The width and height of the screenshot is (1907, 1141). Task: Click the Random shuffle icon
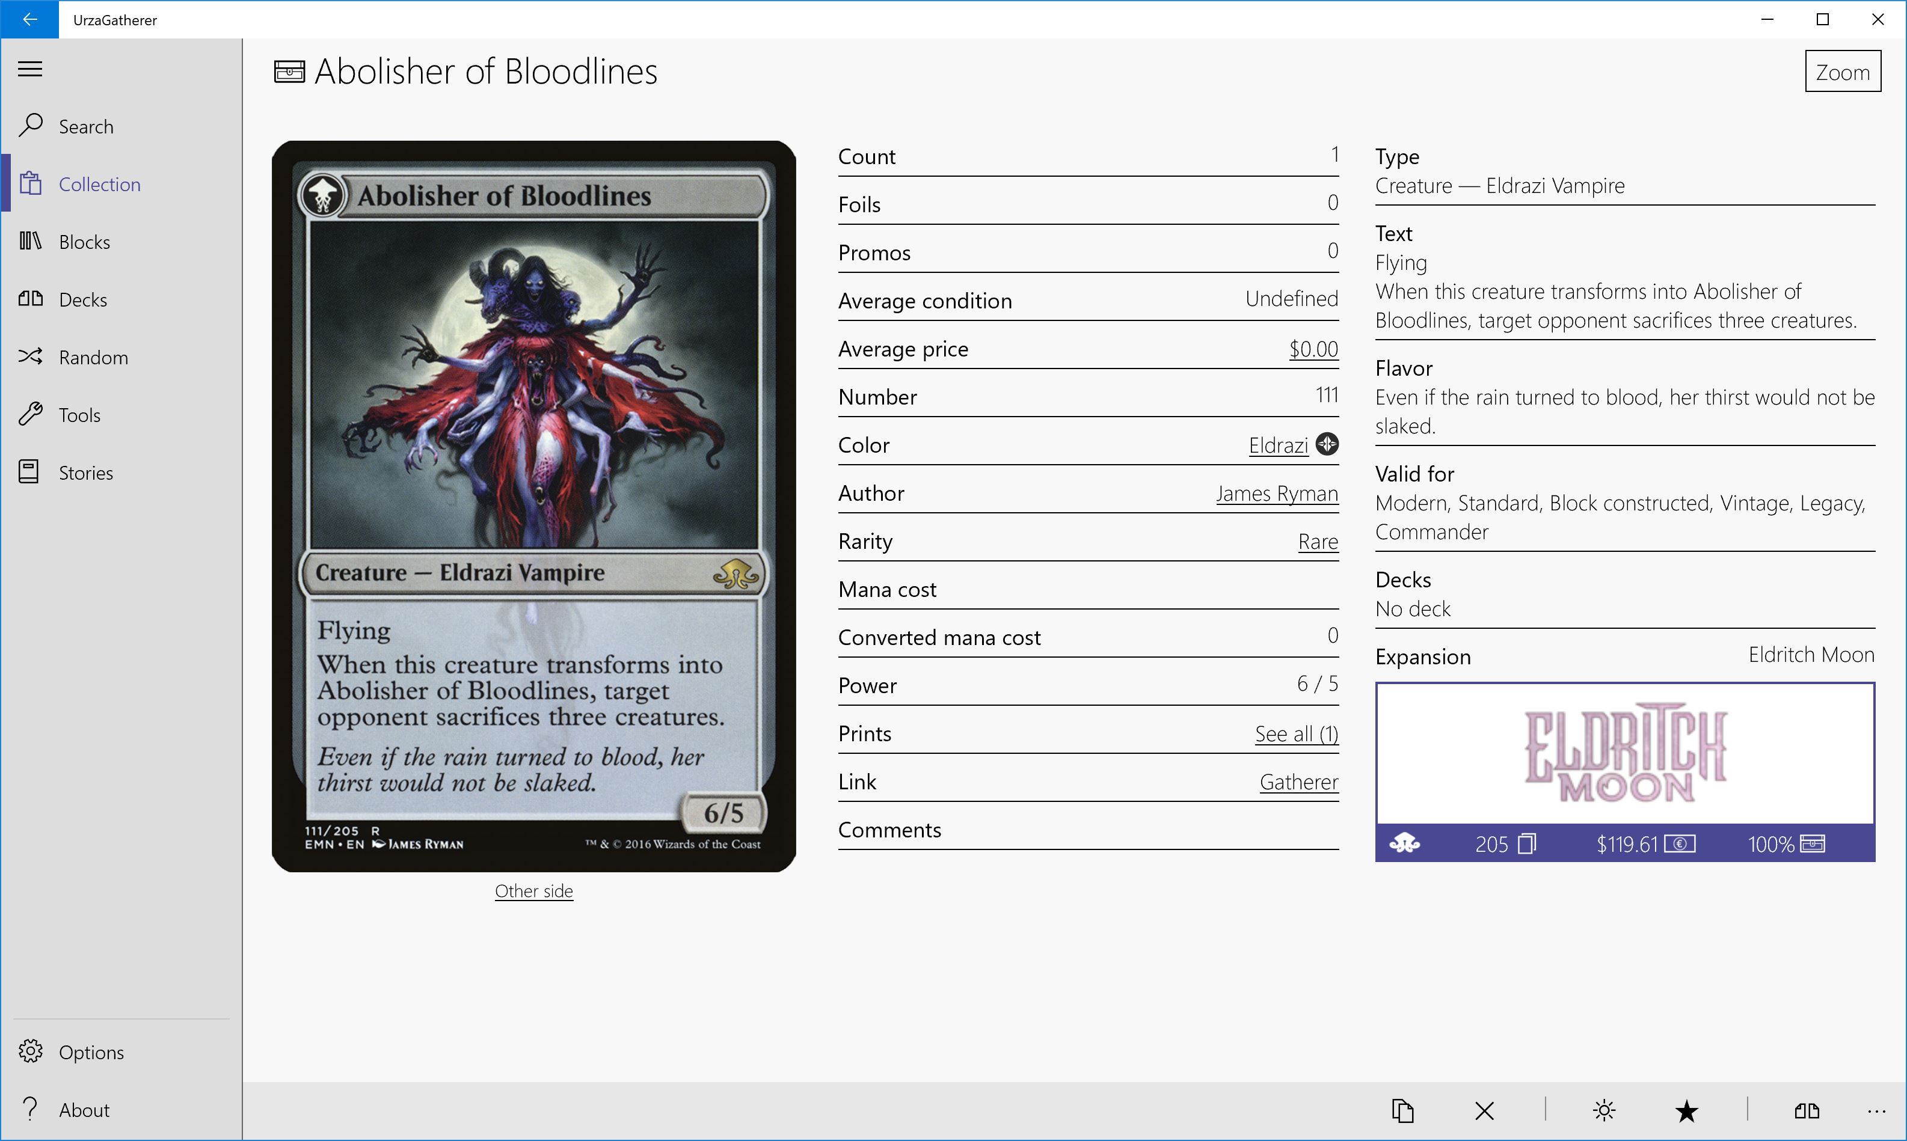coord(30,356)
